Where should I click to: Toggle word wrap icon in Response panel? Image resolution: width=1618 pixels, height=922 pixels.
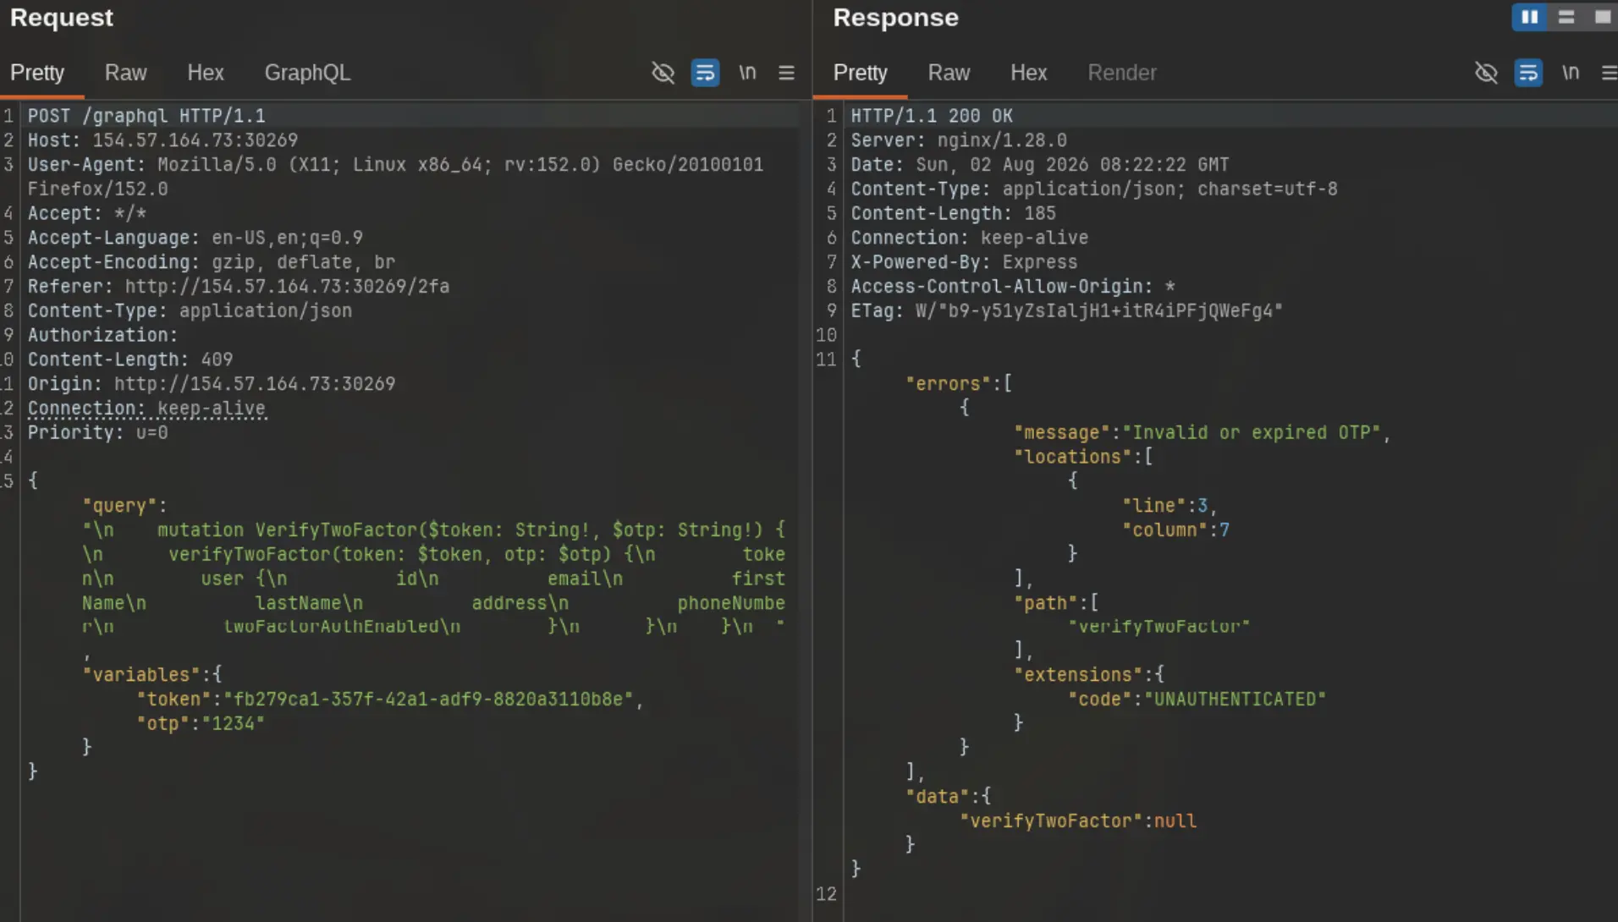pos(1528,73)
